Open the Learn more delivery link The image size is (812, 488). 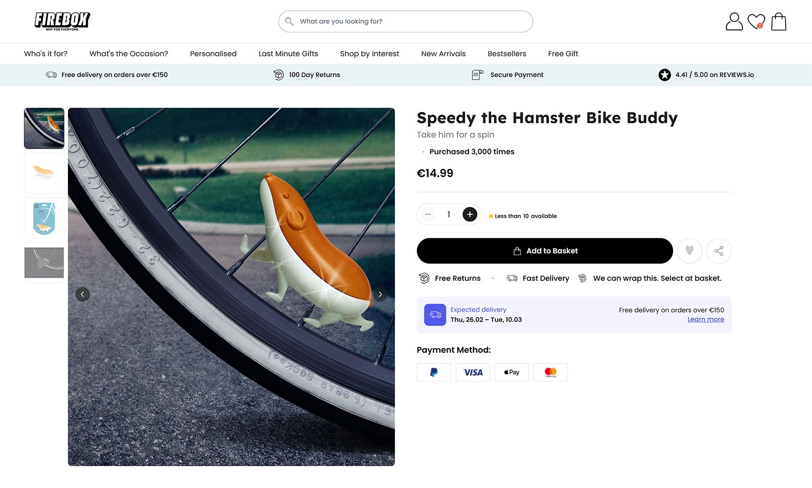point(705,319)
